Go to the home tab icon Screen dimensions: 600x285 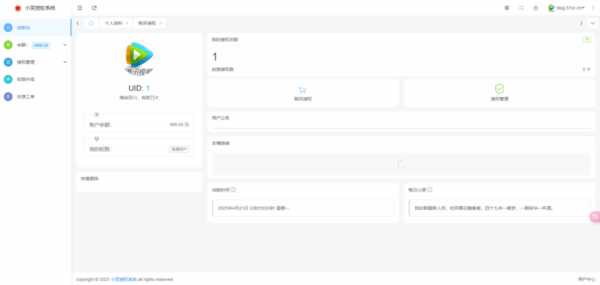click(91, 23)
